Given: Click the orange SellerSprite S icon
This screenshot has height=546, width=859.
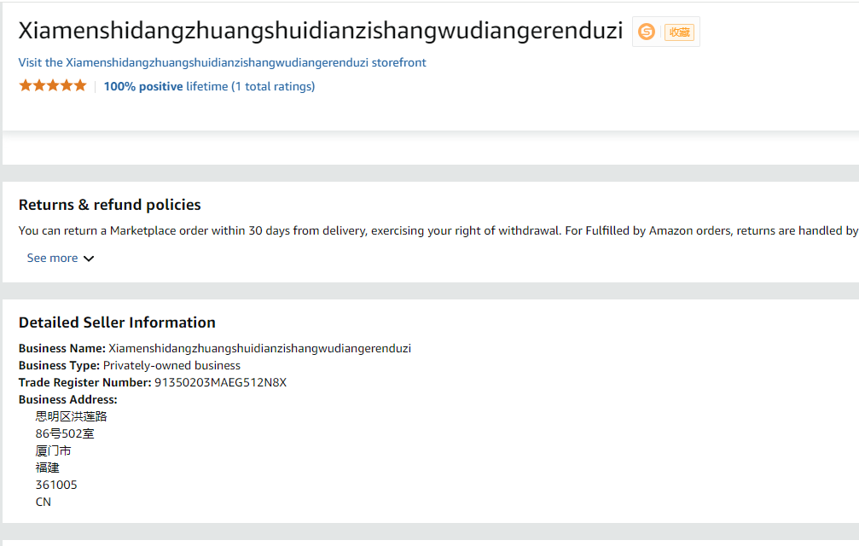Looking at the screenshot, I should (646, 32).
